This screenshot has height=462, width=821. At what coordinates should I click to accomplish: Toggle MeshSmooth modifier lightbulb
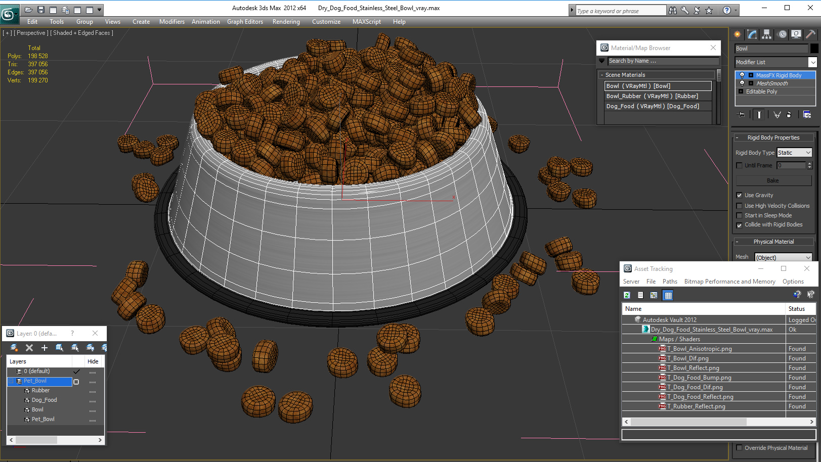[742, 83]
